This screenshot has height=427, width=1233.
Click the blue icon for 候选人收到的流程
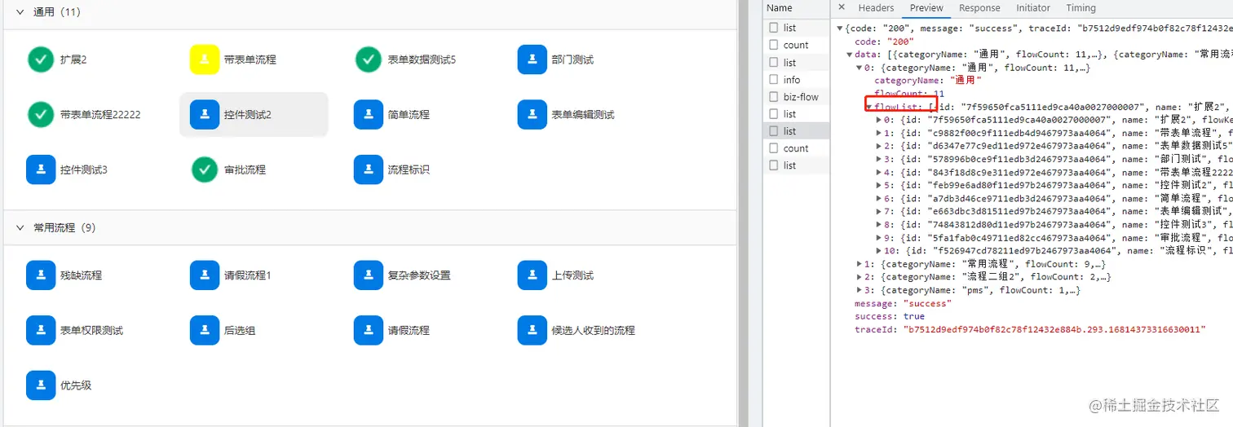(533, 331)
